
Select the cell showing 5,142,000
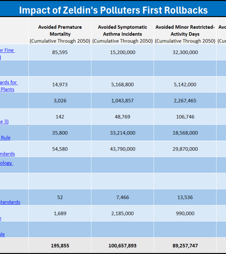tap(185, 85)
